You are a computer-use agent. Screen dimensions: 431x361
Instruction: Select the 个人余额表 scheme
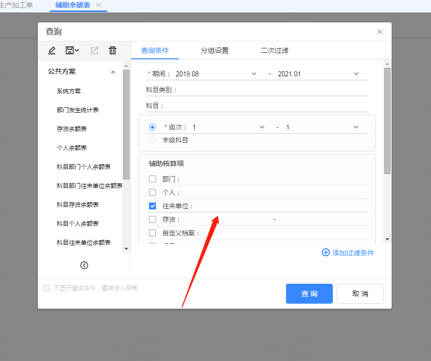coord(72,148)
